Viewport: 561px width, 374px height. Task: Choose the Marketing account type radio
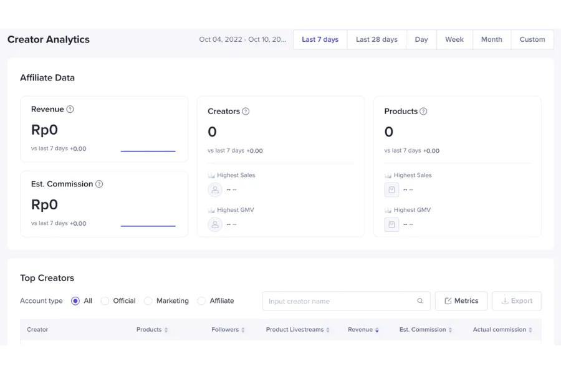coord(148,301)
